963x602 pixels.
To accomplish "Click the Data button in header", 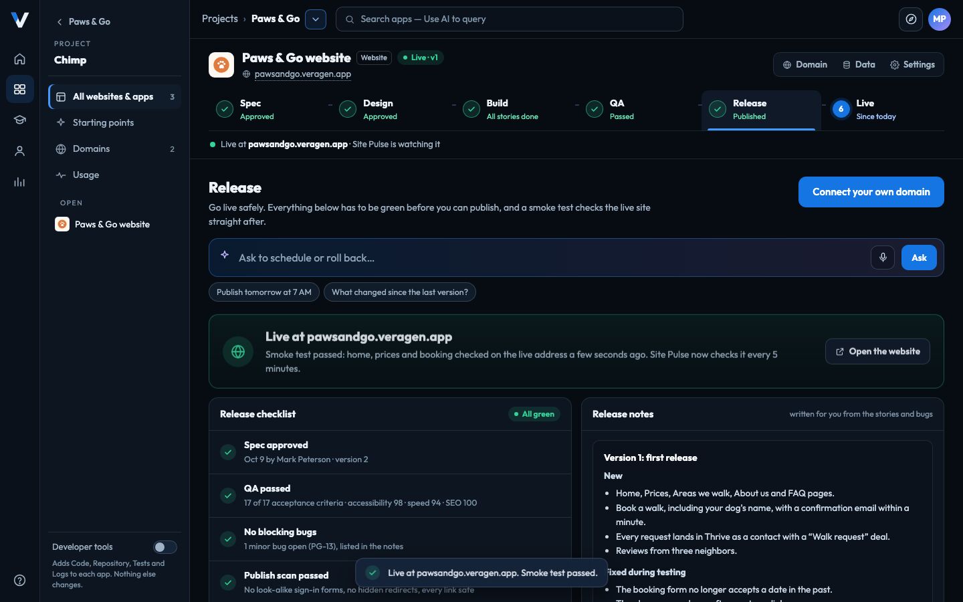I will [859, 65].
